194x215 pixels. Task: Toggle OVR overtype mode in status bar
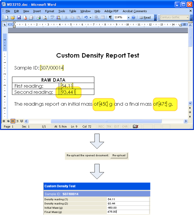click(x=125, y=127)
